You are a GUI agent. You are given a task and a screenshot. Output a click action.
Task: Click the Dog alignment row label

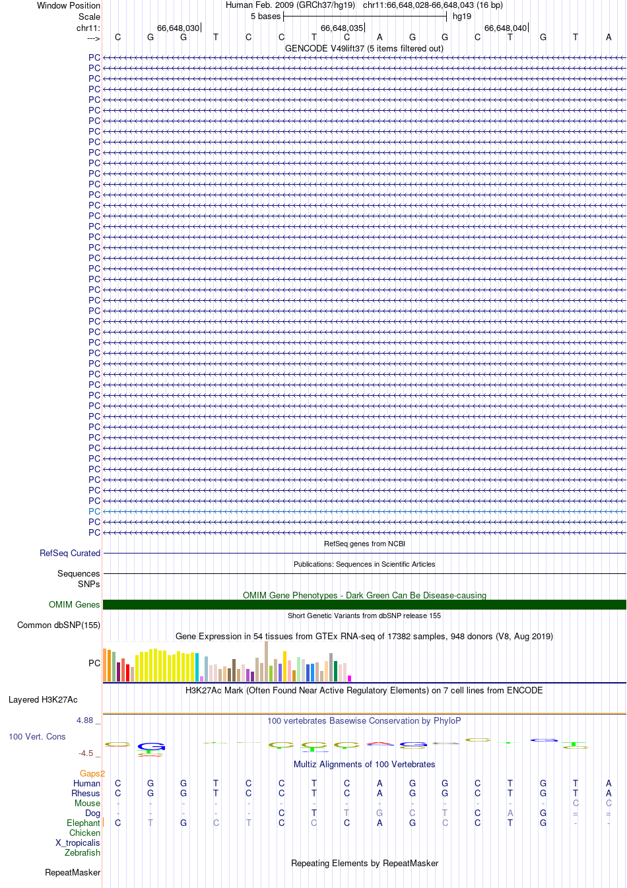(93, 813)
